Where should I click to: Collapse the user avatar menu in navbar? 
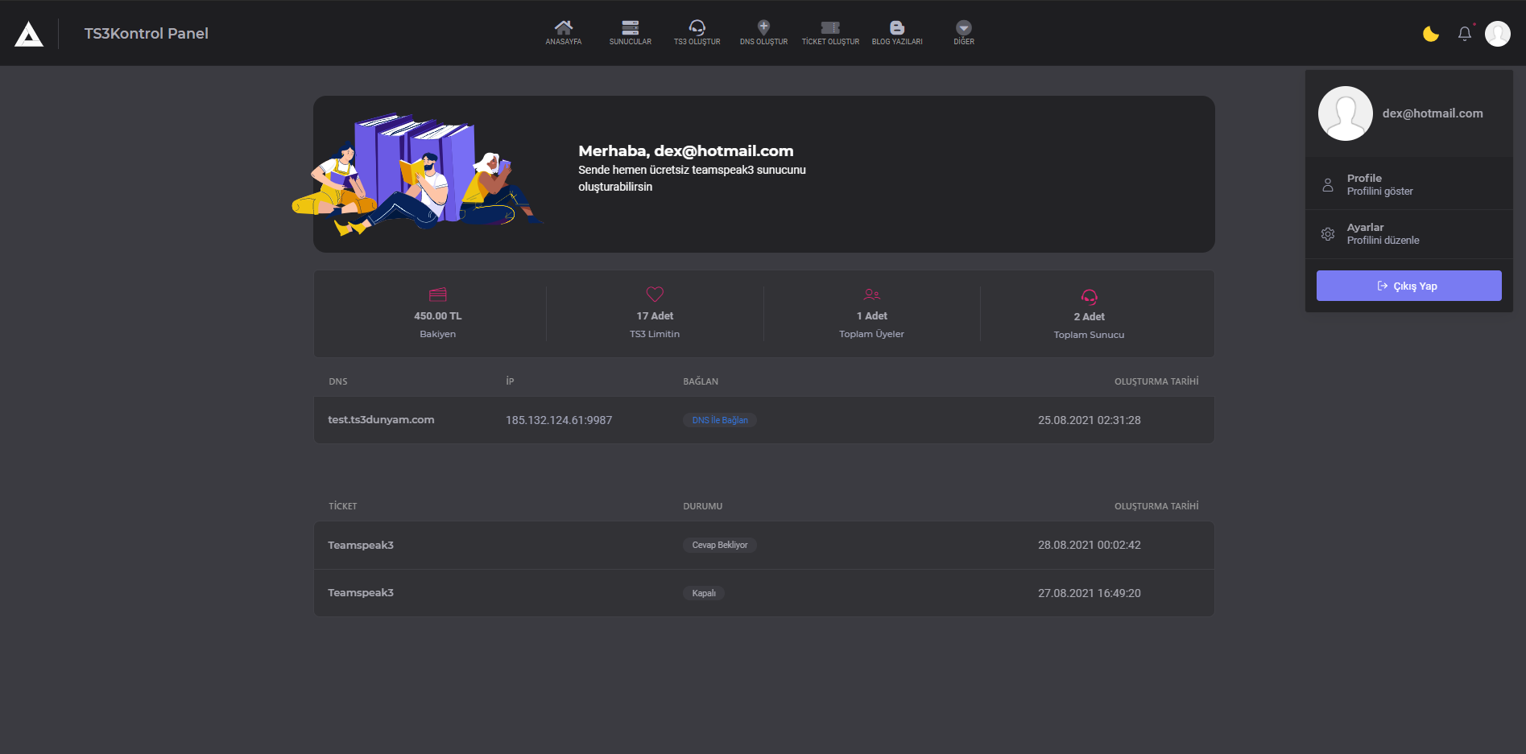[1497, 34]
